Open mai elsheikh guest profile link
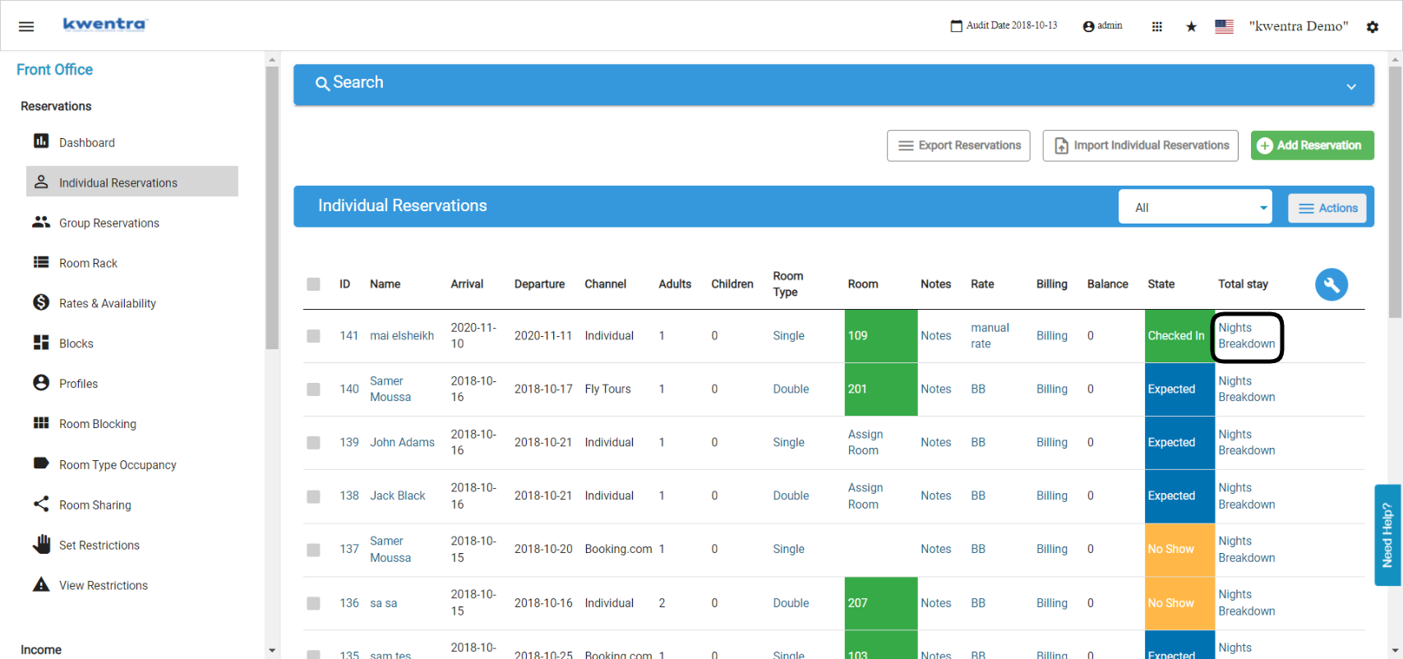 402,335
